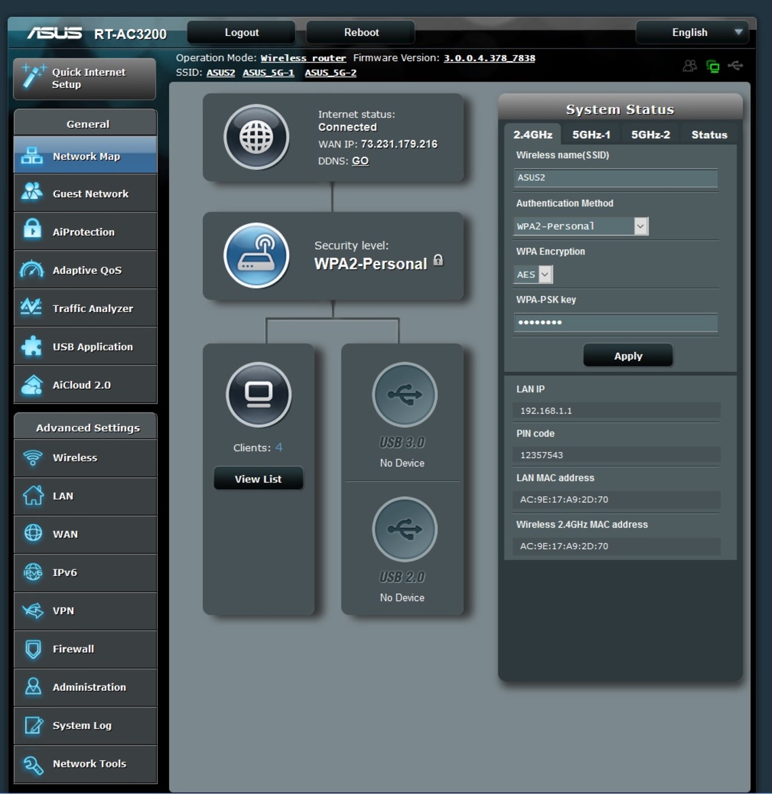The height and width of the screenshot is (794, 772).
Task: Open the Authentication Method dropdown
Action: click(x=581, y=226)
